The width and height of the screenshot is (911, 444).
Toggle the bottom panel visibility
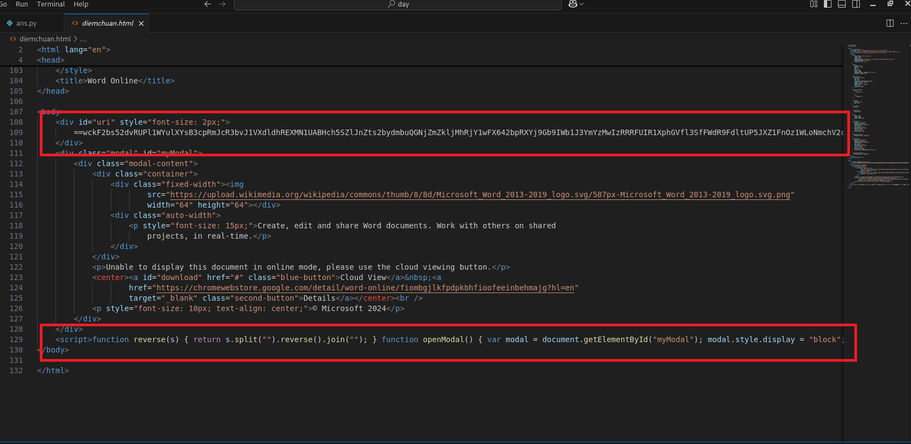[x=842, y=4]
